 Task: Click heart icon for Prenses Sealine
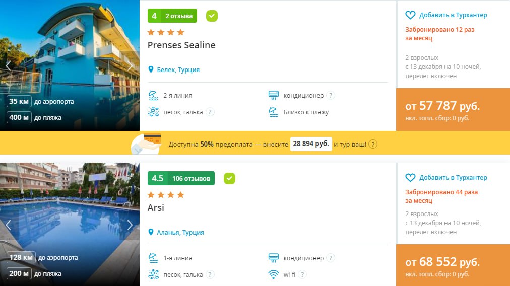[x=410, y=15]
